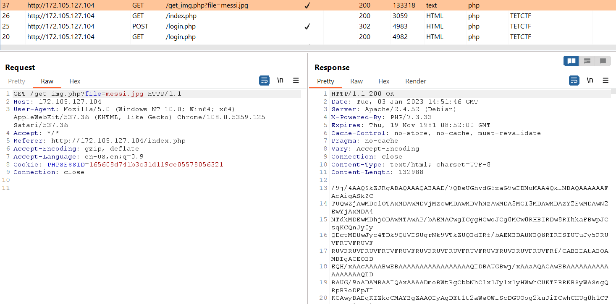Select top-bottom stacked layout view button
The width and height of the screenshot is (616, 304).
coord(587,61)
